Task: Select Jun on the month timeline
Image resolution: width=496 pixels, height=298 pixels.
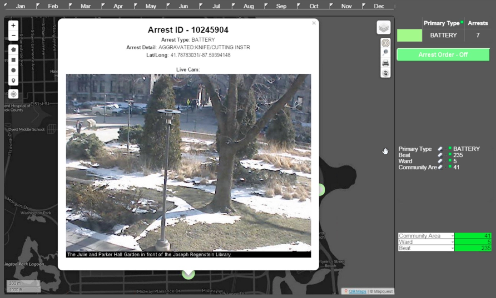Action: [183, 6]
